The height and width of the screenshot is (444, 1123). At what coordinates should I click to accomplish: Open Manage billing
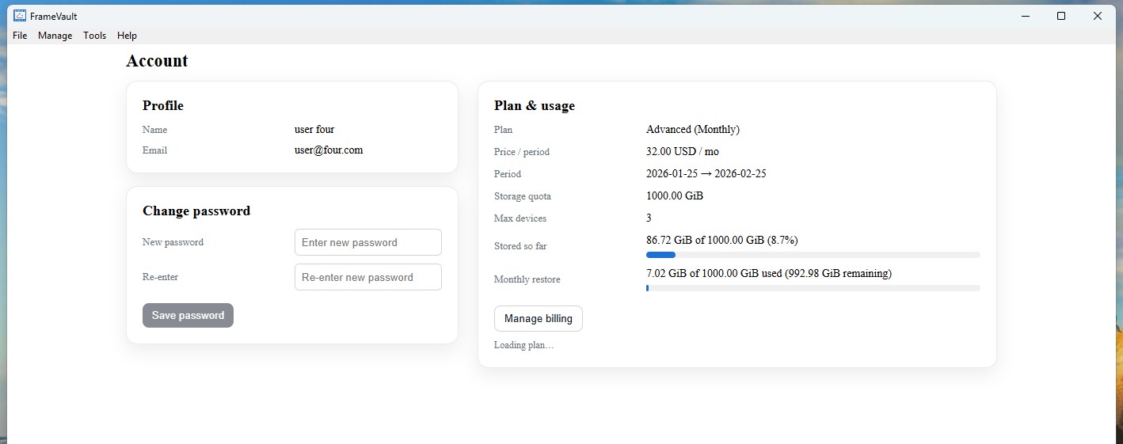(x=538, y=318)
